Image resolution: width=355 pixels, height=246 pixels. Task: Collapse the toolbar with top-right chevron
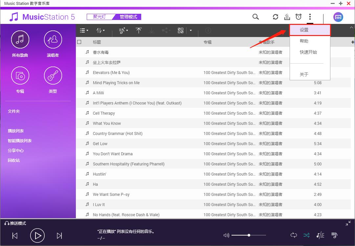tap(351, 27)
